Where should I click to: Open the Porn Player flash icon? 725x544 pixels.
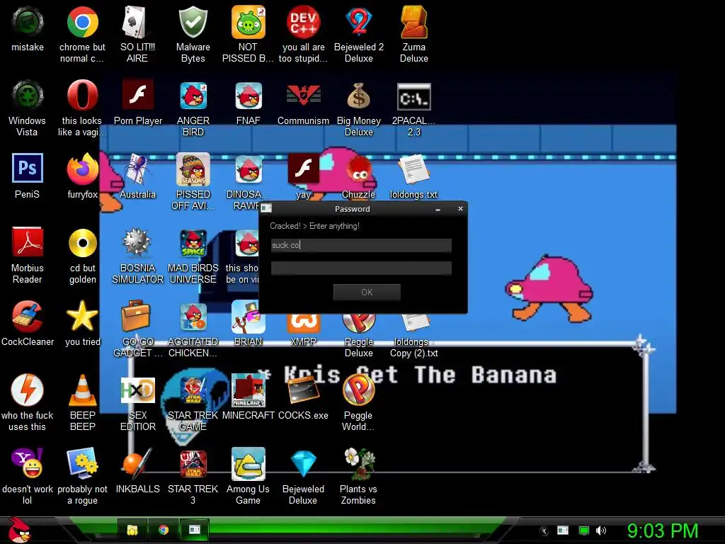point(137,95)
